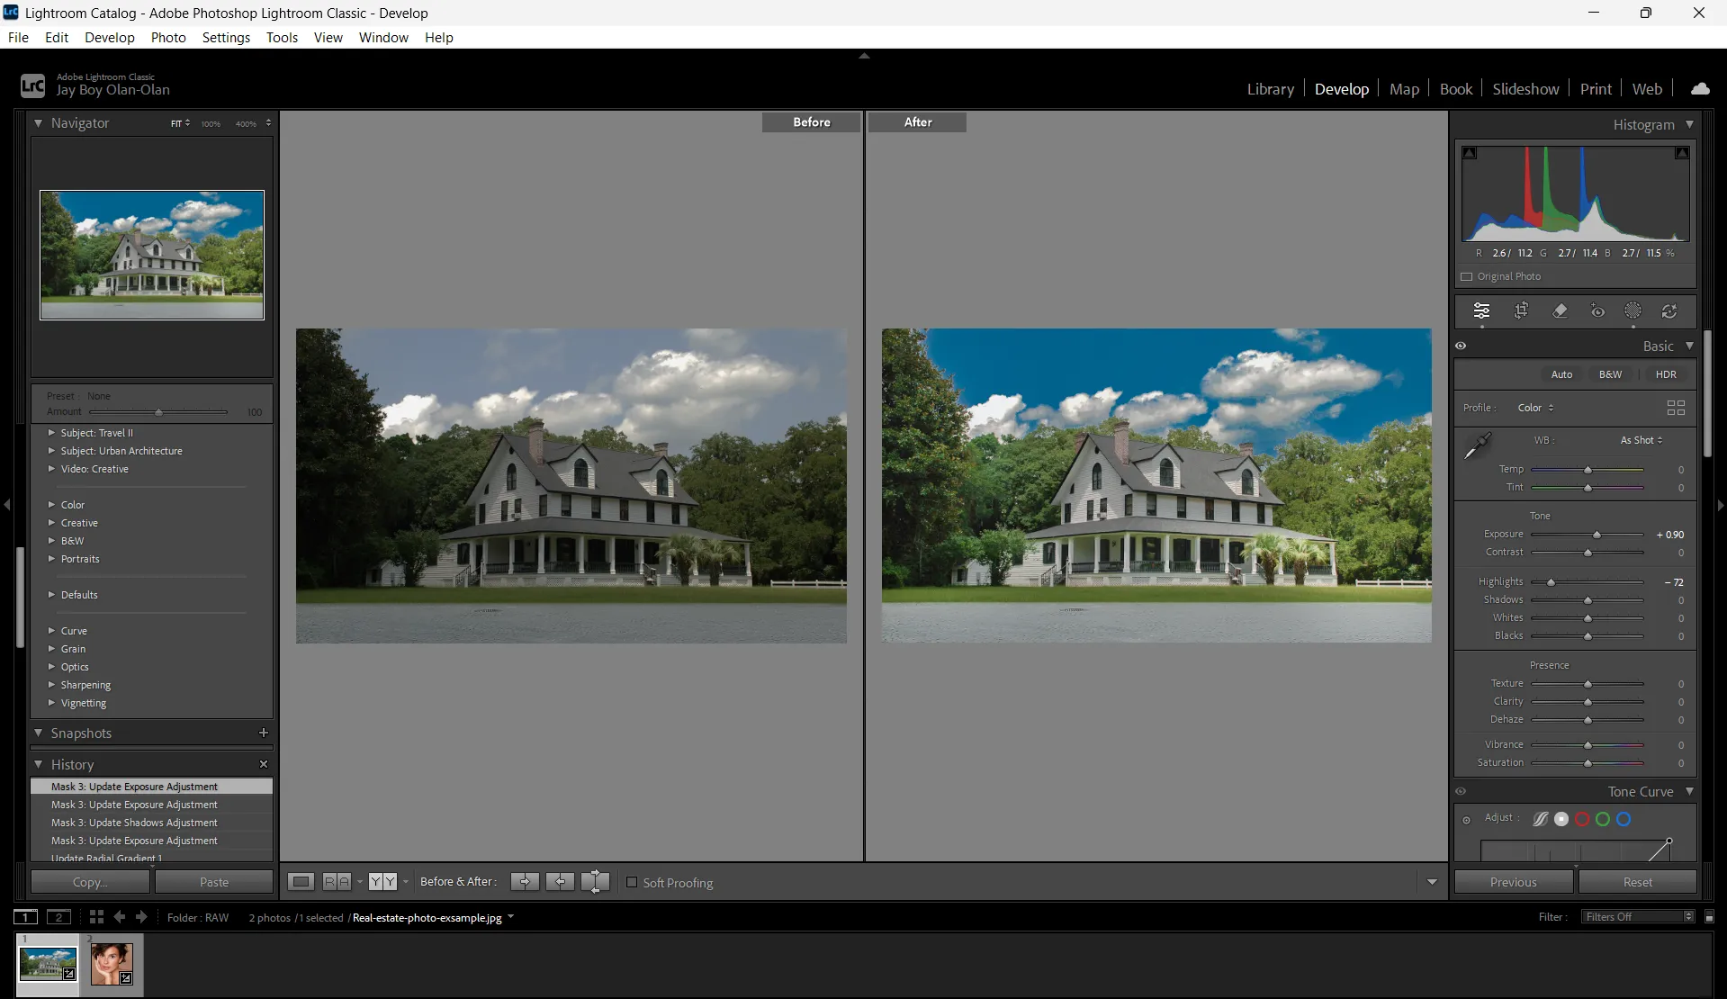Copy Before settings to After arrow

[x=525, y=882]
